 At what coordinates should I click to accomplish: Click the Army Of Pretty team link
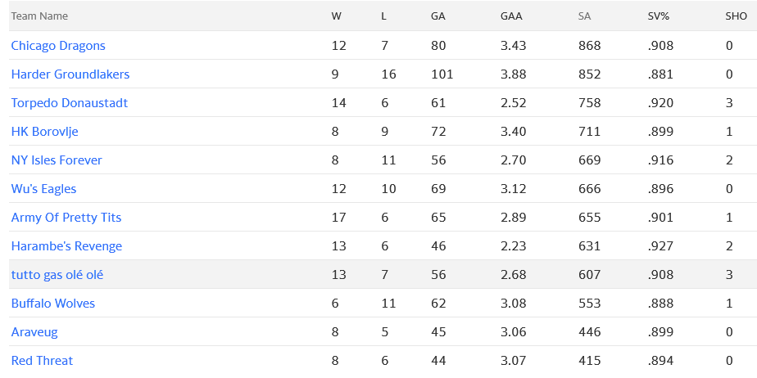point(66,218)
